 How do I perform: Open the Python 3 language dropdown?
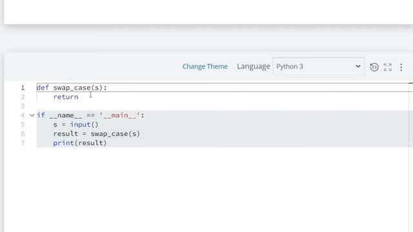(319, 66)
